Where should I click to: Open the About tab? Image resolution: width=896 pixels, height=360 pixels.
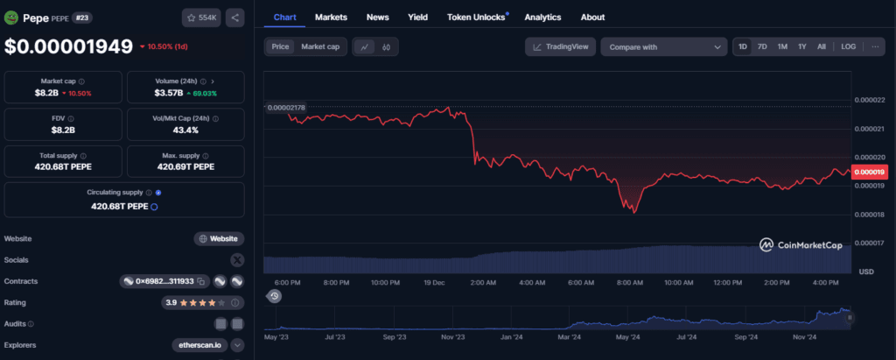(592, 18)
